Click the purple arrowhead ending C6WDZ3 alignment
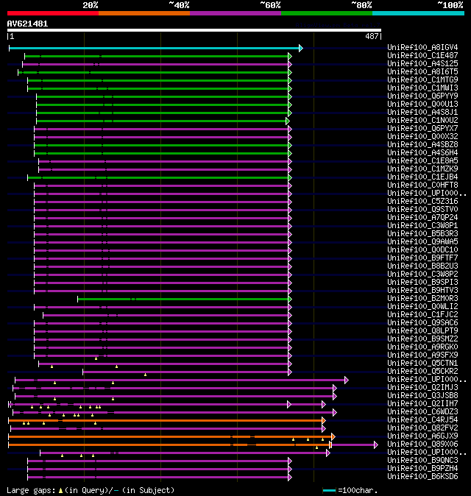The width and height of the screenshot is (471, 496). 335,412
